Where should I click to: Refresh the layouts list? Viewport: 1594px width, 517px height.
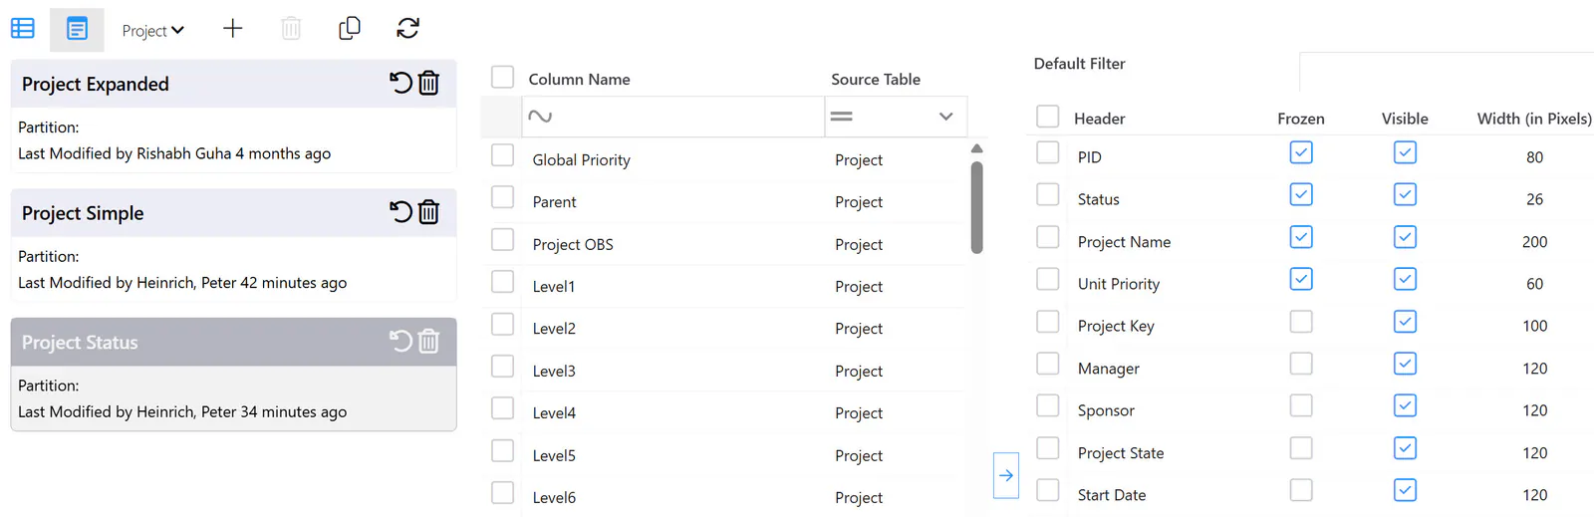[407, 28]
